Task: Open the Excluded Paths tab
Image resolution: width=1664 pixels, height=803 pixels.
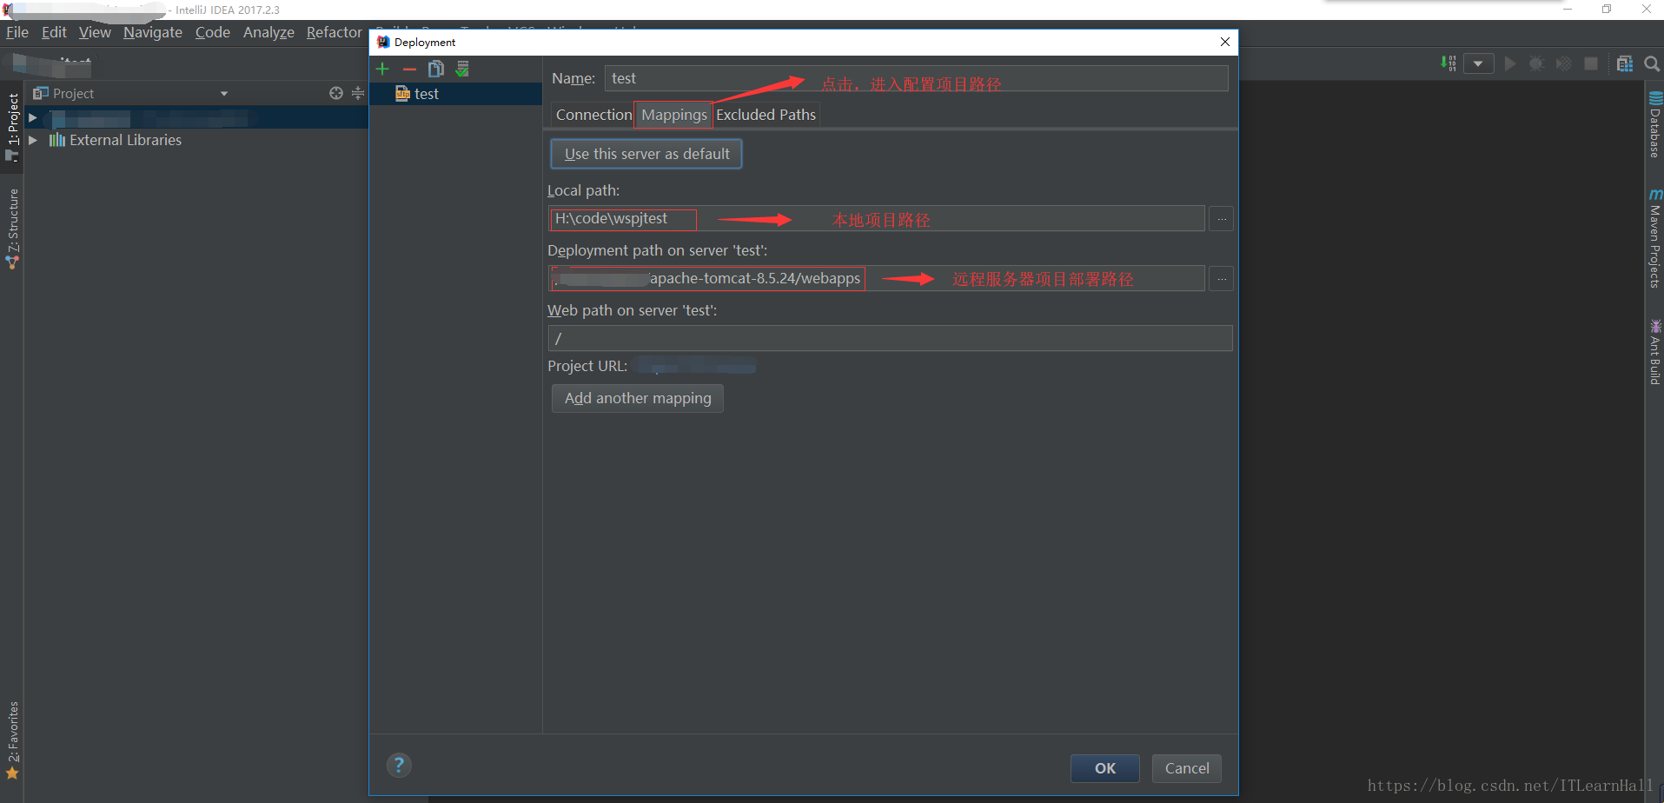Action: pos(766,115)
